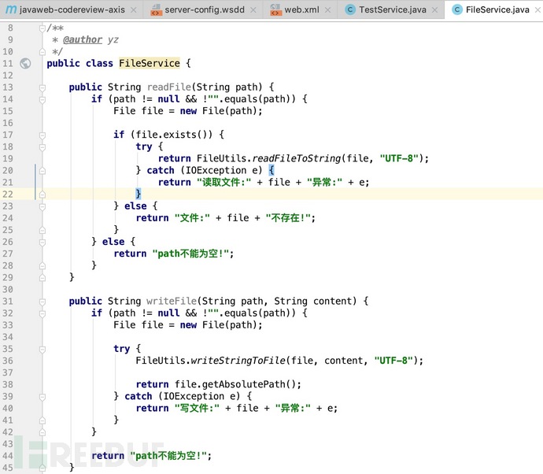Collapse the readFile method at line 13

click(42, 87)
